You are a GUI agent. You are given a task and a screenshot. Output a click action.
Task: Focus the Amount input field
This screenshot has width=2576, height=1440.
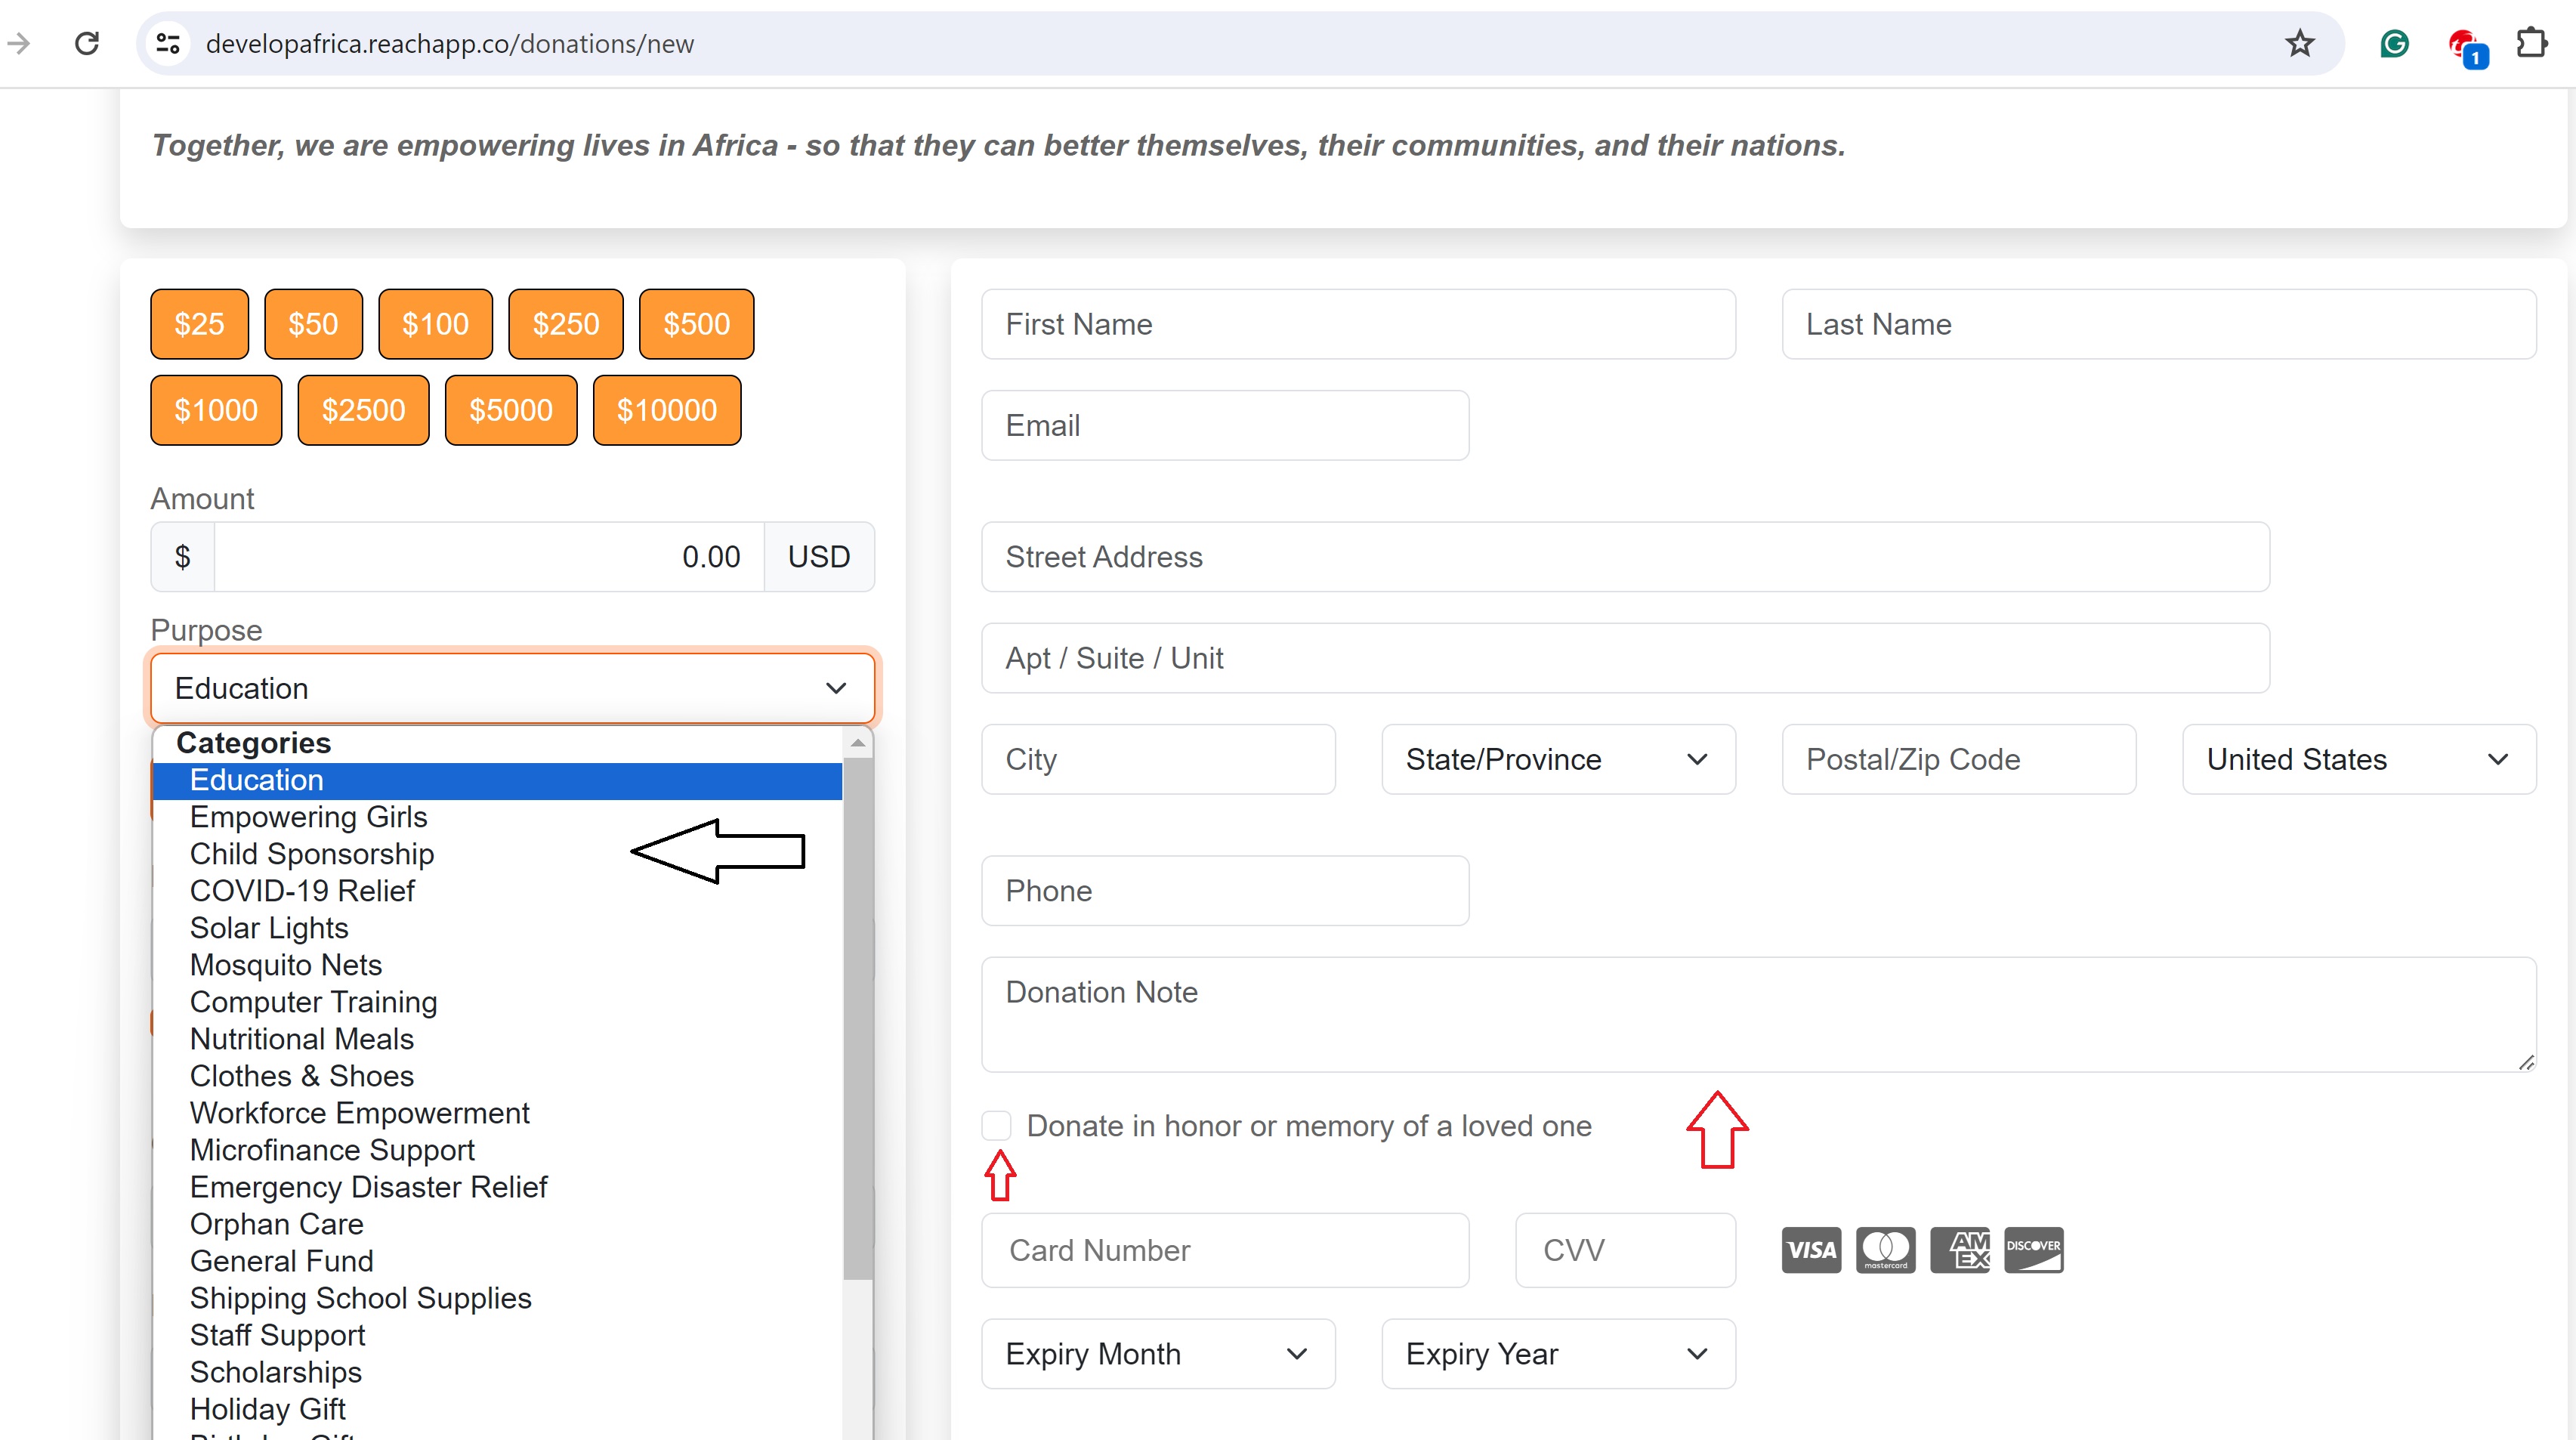pos(489,557)
